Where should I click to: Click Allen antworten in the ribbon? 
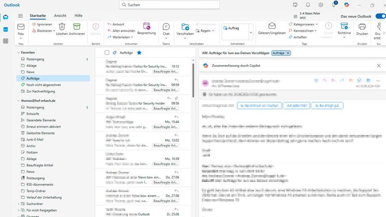click(121, 31)
